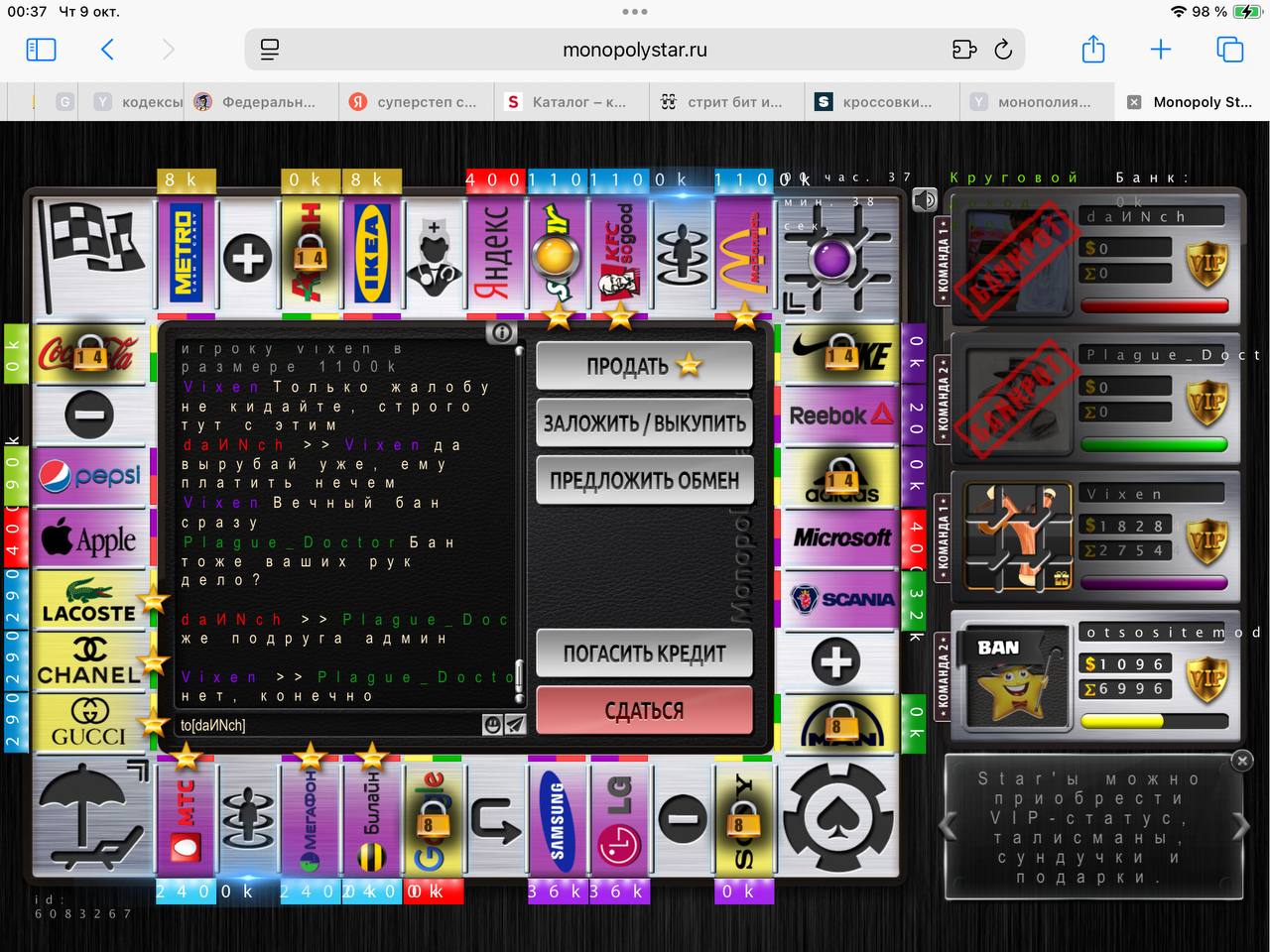Image resolution: width=1270 pixels, height=952 pixels.
Task: Show the next tip with right arrow
Action: click(x=1240, y=825)
